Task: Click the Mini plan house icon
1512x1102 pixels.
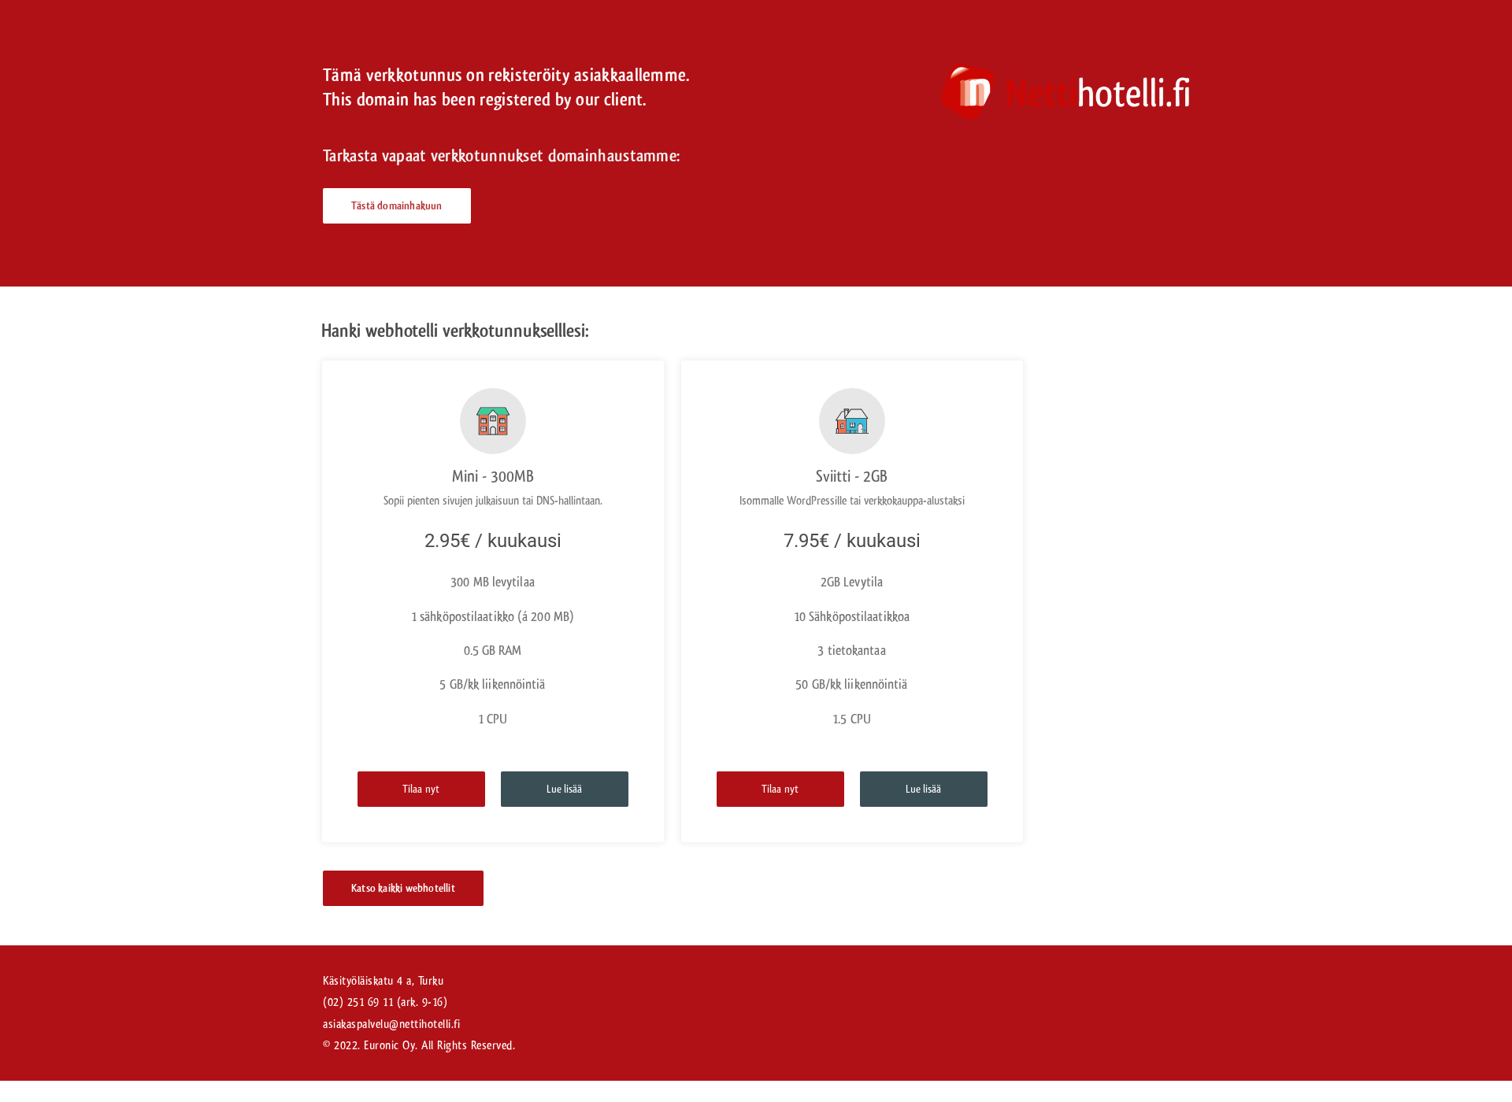Action: 491,420
